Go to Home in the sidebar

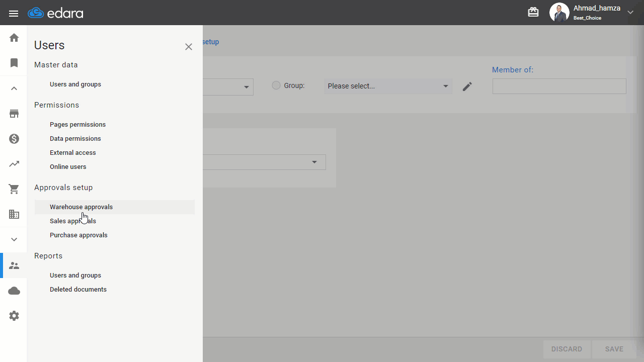click(14, 38)
